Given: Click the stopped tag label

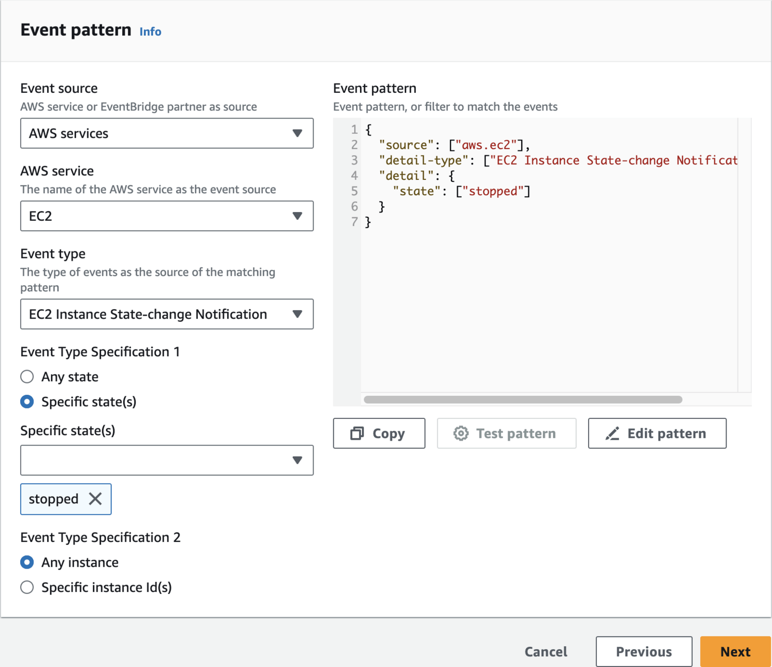Looking at the screenshot, I should pyautogui.click(x=53, y=499).
